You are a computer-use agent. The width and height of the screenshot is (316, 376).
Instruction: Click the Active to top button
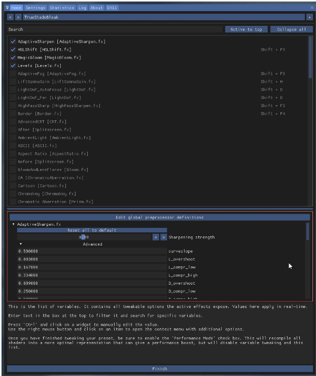246,29
